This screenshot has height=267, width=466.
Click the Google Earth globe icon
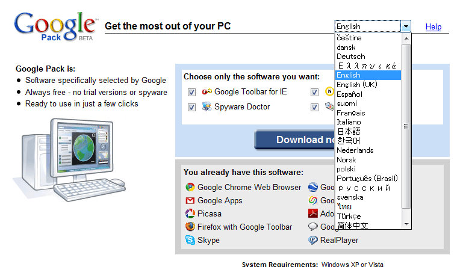click(313, 187)
